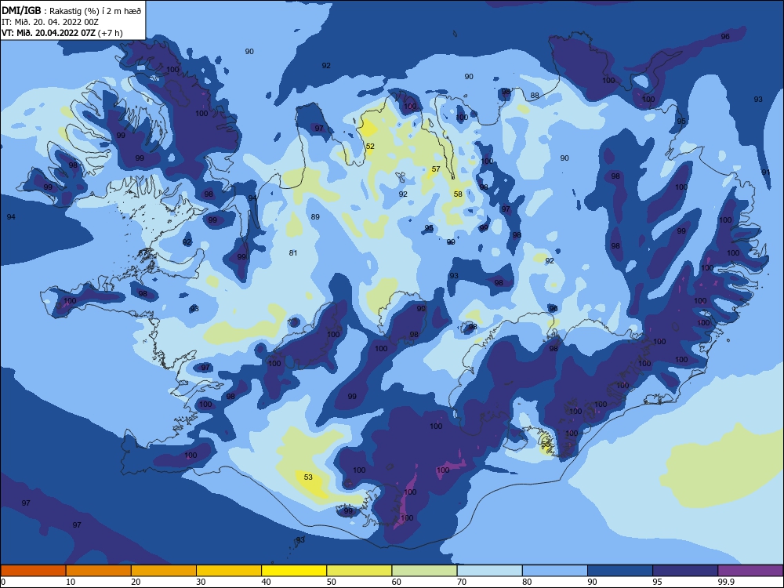Click the legend tick label 60
Image resolution: width=784 pixels, height=588 pixels.
pos(397,582)
